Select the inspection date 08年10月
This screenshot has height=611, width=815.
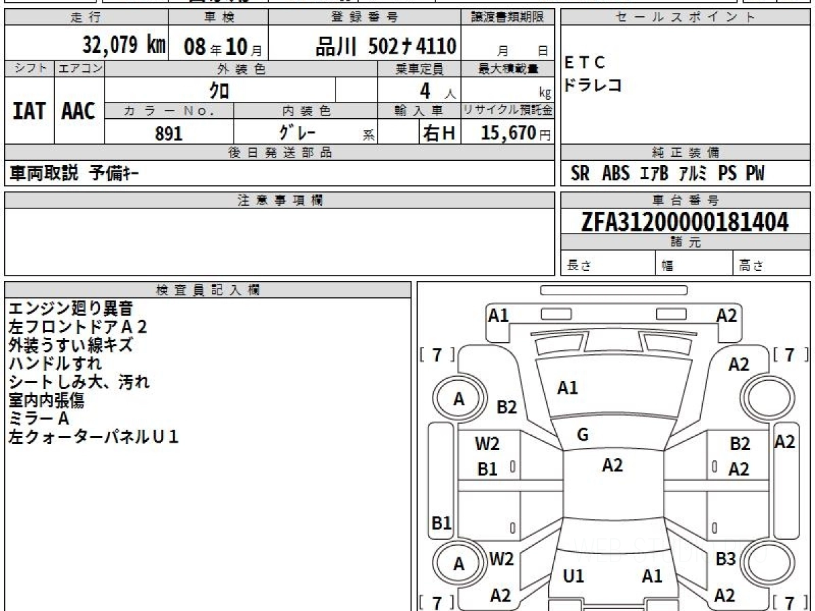coord(223,46)
